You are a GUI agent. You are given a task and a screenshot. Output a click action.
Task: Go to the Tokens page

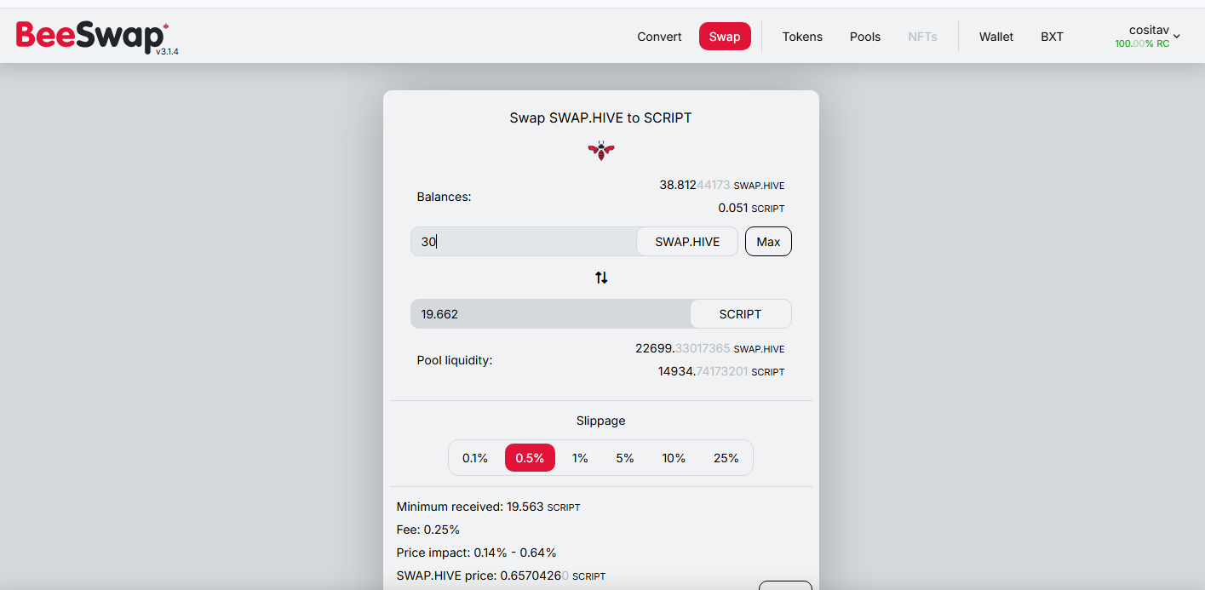pyautogui.click(x=802, y=37)
